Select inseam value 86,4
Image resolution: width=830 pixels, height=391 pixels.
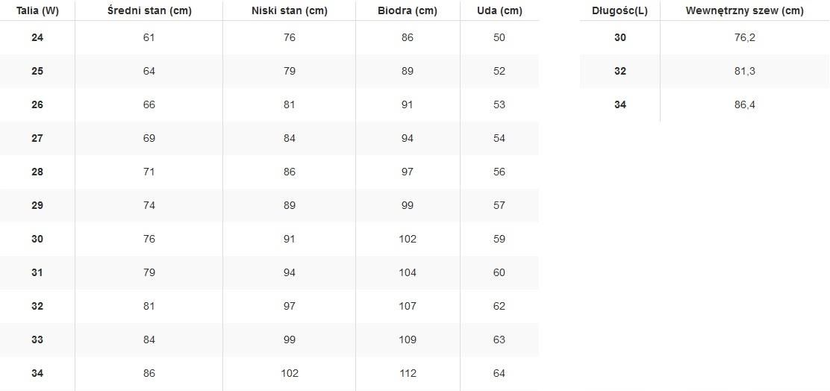click(744, 104)
